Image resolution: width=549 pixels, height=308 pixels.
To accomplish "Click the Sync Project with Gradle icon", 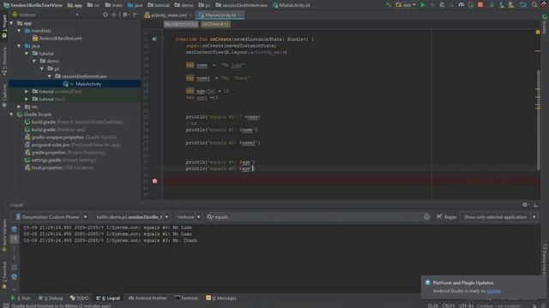I will coord(492,5).
